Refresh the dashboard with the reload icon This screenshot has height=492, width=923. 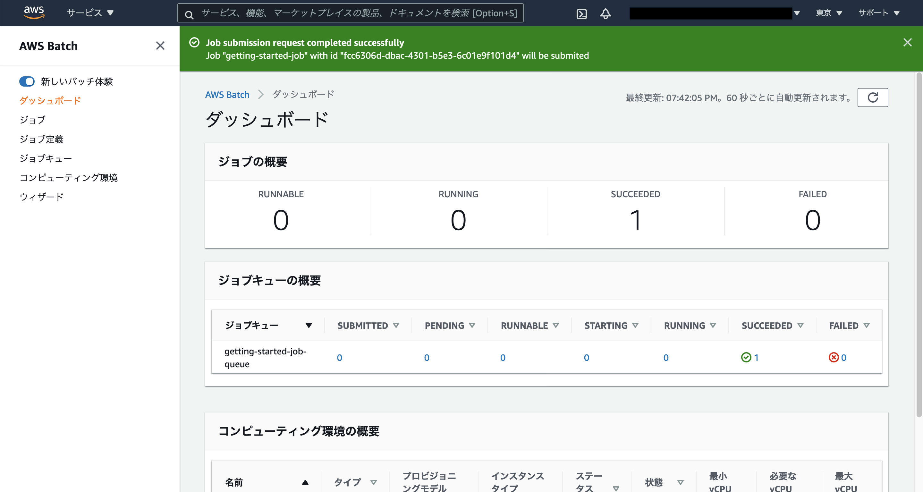click(x=872, y=97)
